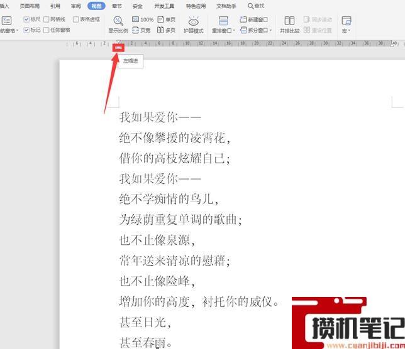The image size is (405, 349).
Task: Open the 章节 chapter tab
Action: (117, 6)
